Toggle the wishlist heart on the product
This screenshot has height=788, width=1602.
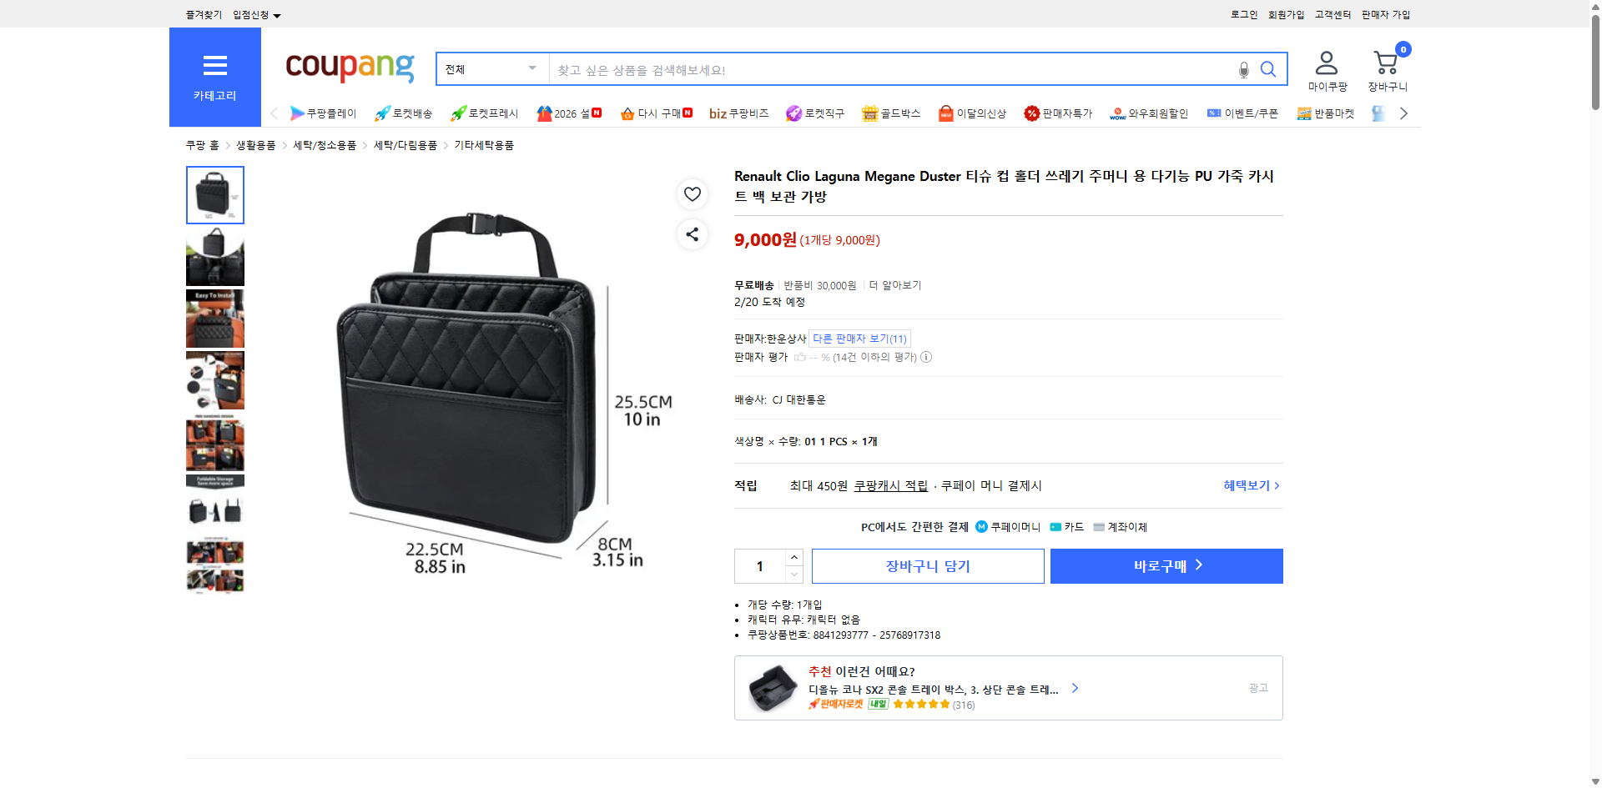coord(692,193)
